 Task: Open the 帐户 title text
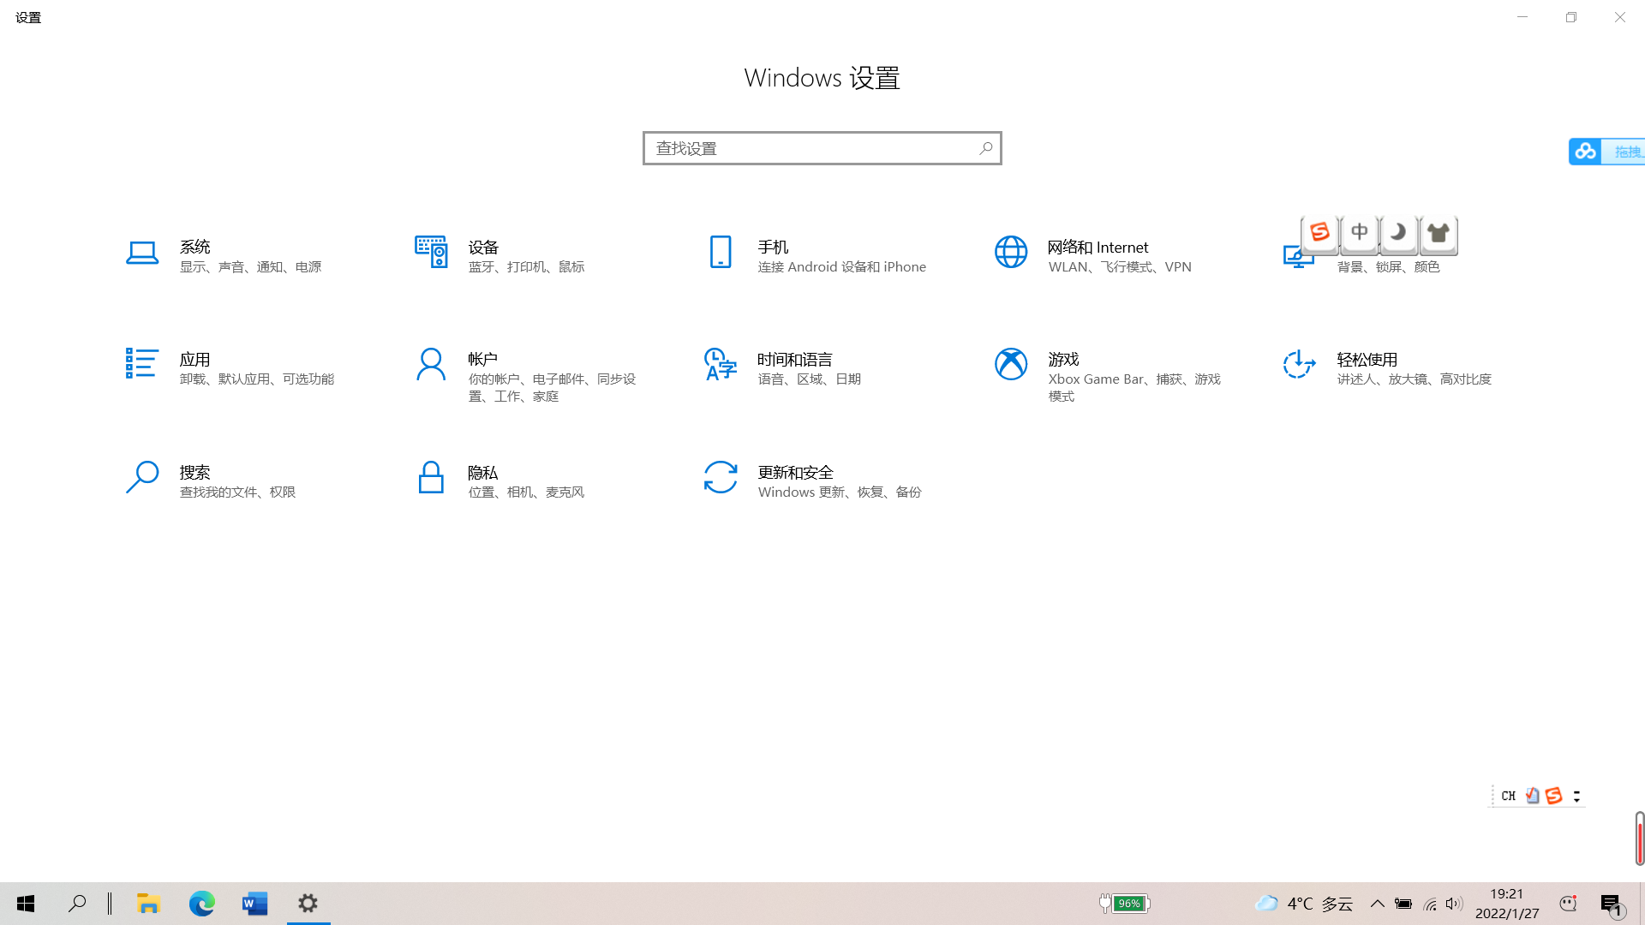[x=482, y=359]
